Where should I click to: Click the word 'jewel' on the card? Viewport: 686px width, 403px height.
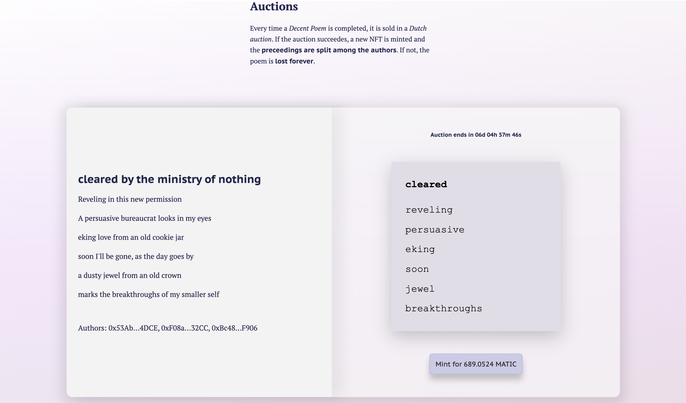click(x=420, y=289)
